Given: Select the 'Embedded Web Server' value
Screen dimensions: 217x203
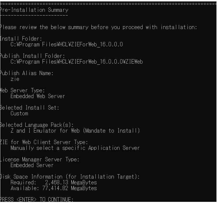Looking at the screenshot, I should (38, 96).
